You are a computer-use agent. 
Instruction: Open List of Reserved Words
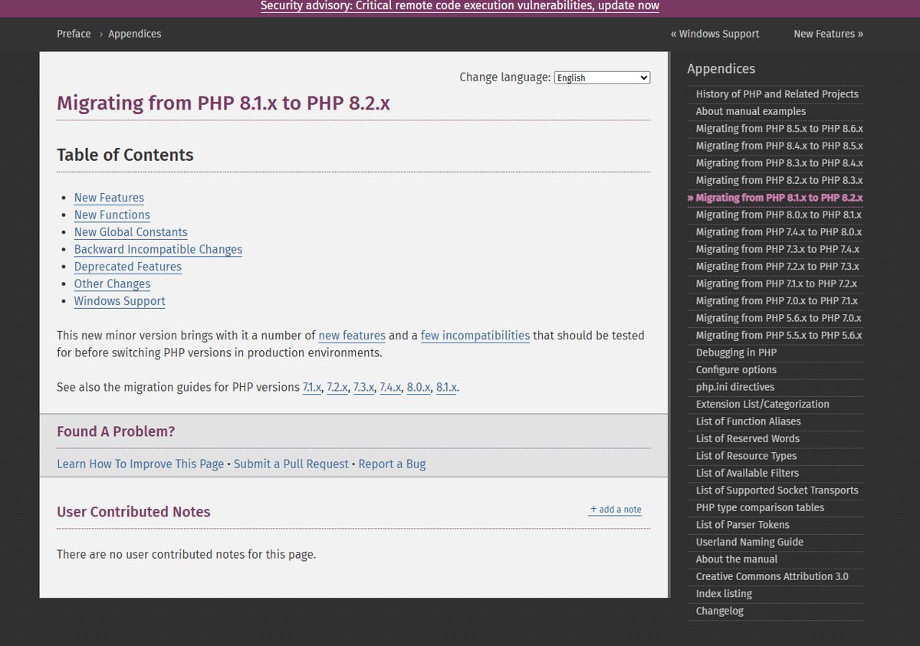pos(747,439)
